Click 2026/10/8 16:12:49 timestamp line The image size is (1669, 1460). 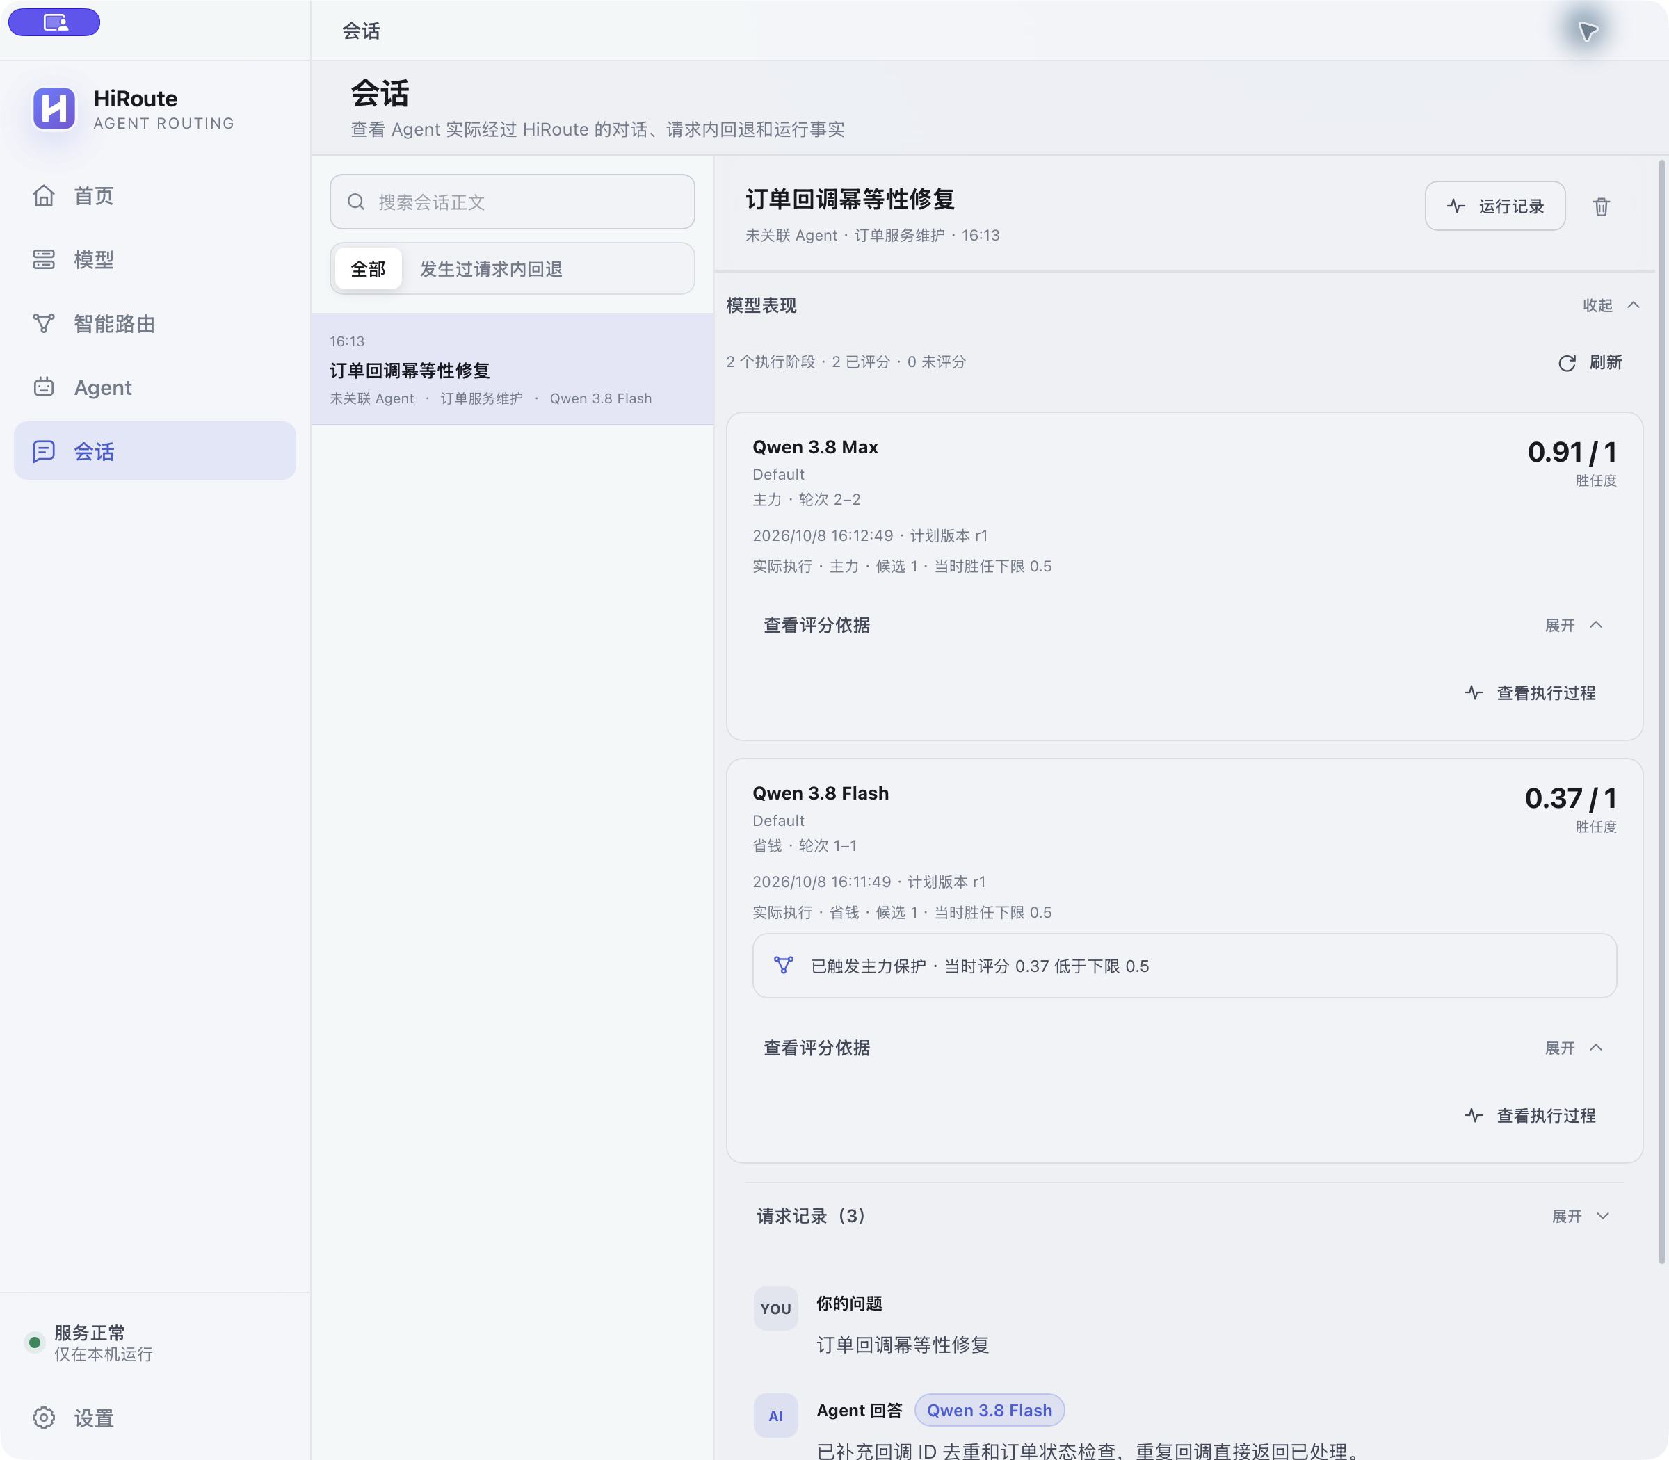[x=869, y=535]
